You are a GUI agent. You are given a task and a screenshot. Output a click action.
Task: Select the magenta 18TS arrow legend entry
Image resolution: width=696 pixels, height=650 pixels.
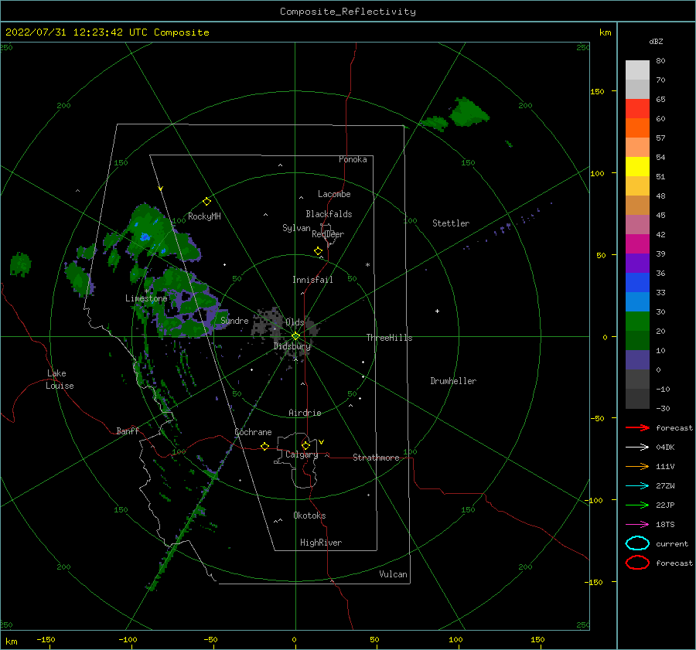637,525
